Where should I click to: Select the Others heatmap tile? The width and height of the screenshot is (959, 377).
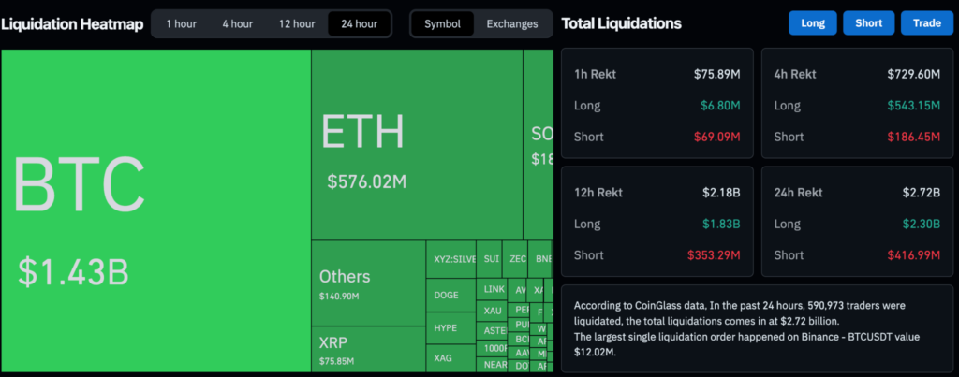(x=367, y=283)
